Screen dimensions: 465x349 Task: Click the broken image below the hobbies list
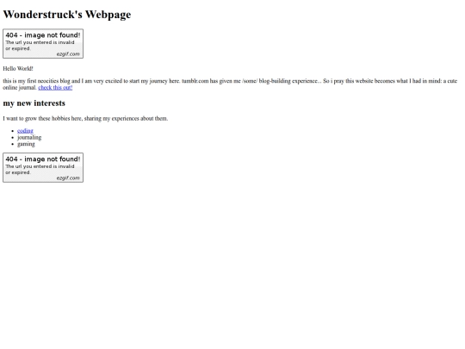43,168
